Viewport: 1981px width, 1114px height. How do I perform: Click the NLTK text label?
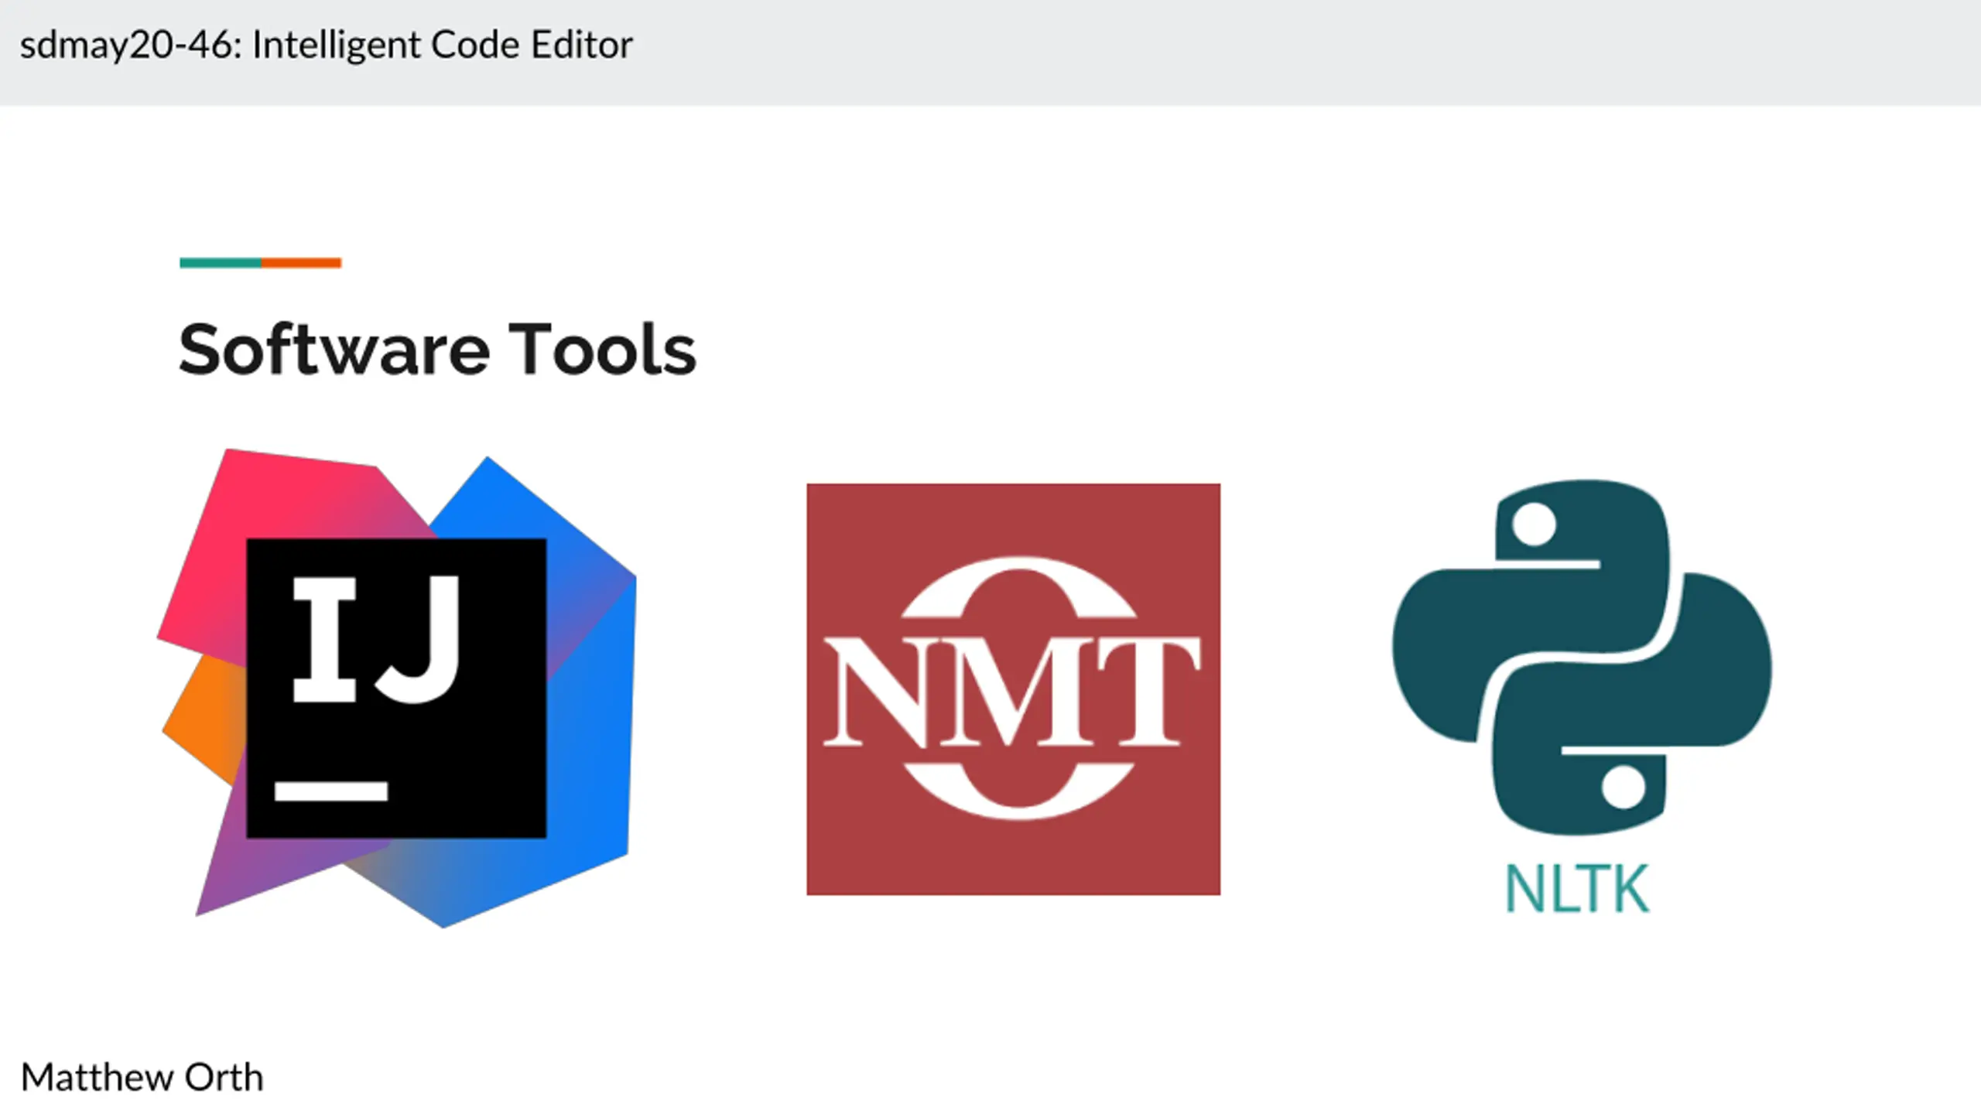[1577, 890]
